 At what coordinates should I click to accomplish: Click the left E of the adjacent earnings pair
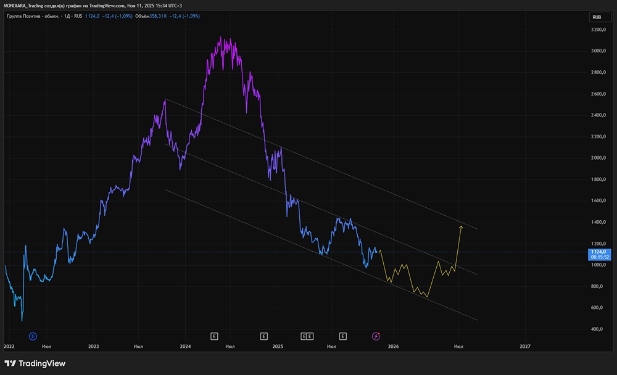tap(304, 336)
